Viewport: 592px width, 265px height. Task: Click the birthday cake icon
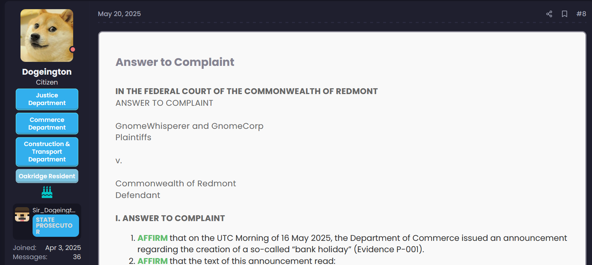click(x=47, y=192)
